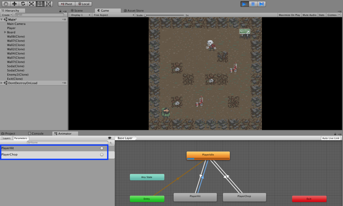Click the parameter Name search field
Image resolution: width=343 pixels, height=206 pixels.
[67, 142]
